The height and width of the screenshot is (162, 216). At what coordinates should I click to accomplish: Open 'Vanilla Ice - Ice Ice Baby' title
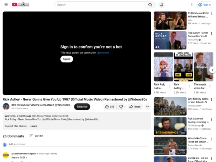pyautogui.click(x=198, y=159)
